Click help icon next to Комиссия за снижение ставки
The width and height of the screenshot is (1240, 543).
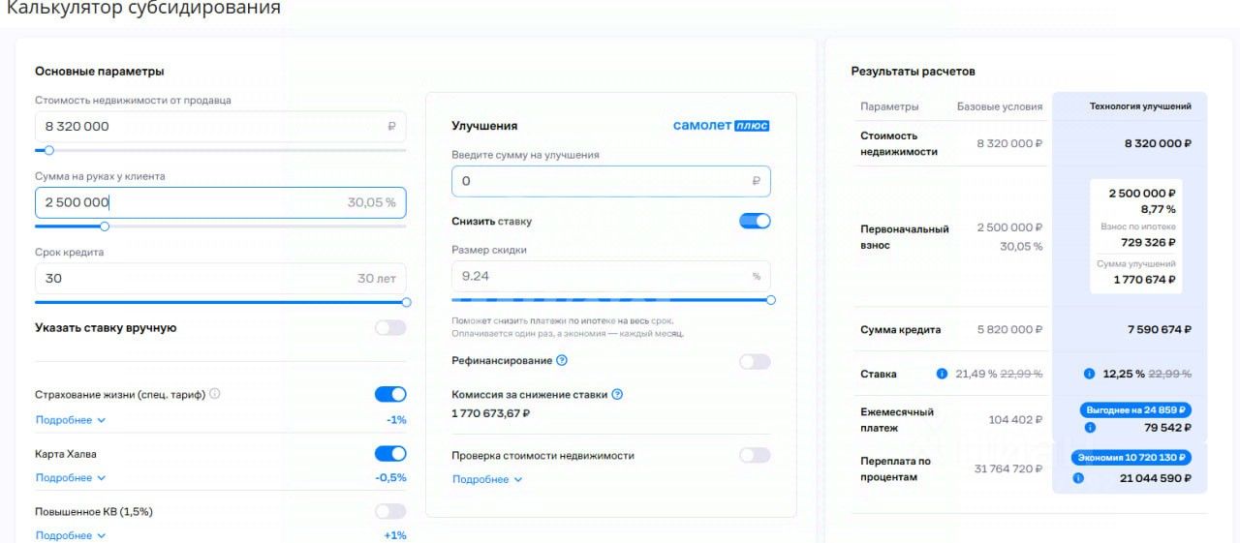click(617, 395)
